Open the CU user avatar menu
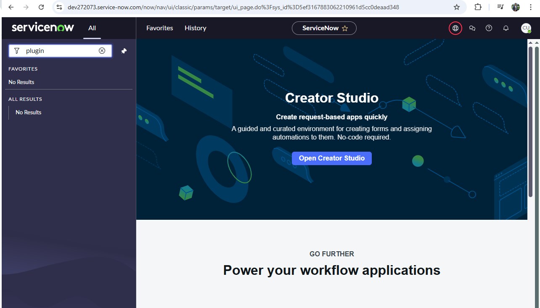Image resolution: width=540 pixels, height=308 pixels. click(x=526, y=28)
